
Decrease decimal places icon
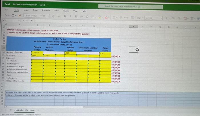point(179,18)
